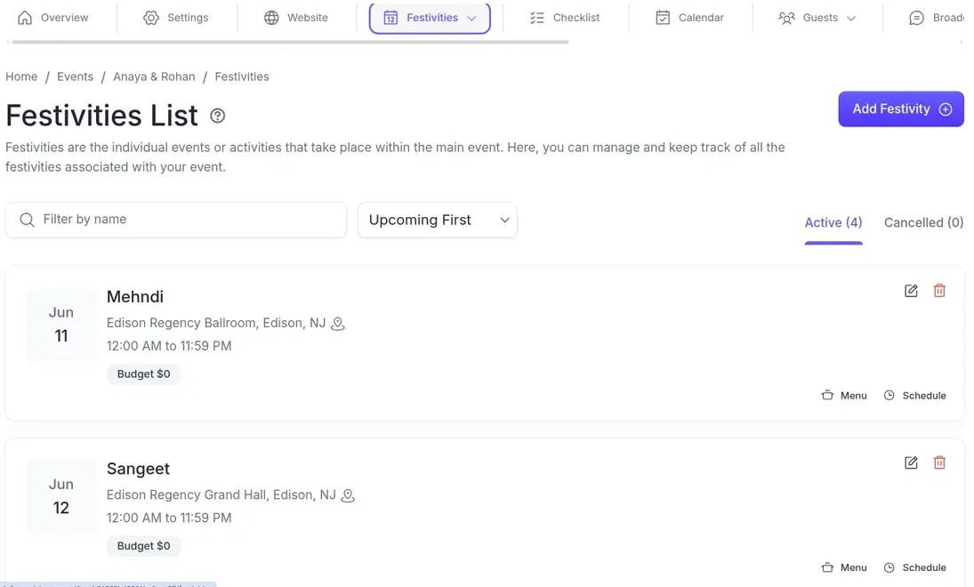Go to the Website tab

[x=295, y=18]
